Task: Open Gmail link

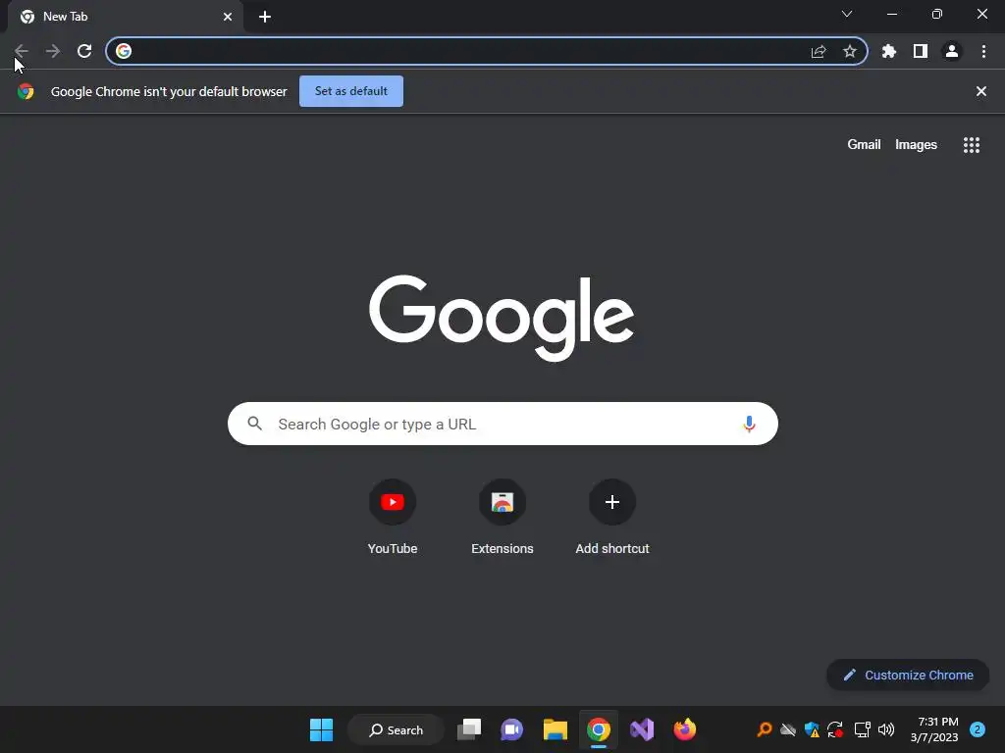Action: 864,145
